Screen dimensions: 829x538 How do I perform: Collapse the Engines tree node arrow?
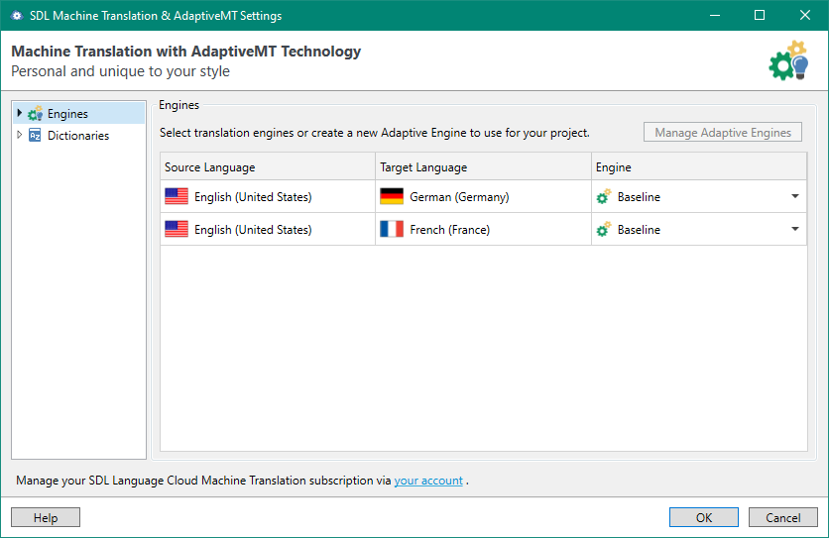pos(20,113)
